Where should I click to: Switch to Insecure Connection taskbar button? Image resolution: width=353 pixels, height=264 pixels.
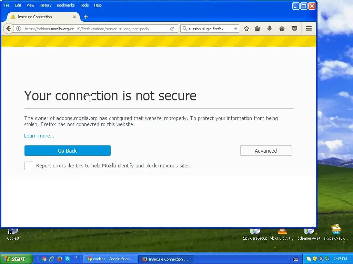(166, 259)
